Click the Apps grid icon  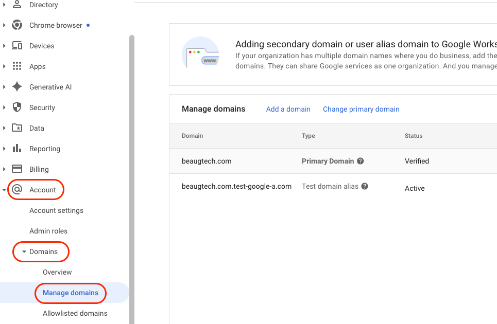pyautogui.click(x=17, y=66)
